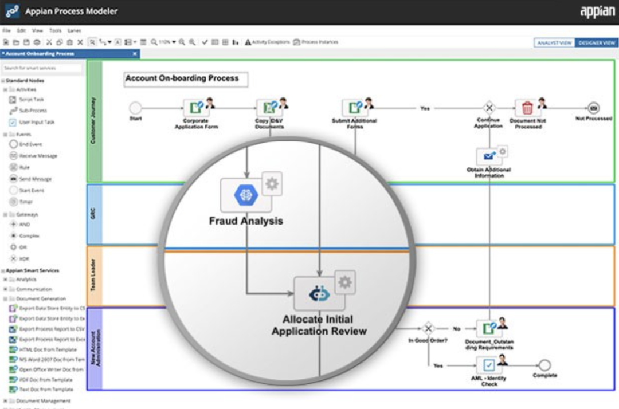Click the Start event circle on canvas
619x409 pixels.
(135, 108)
